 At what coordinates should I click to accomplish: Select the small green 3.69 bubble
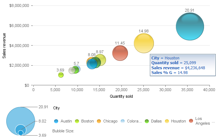click(61, 75)
